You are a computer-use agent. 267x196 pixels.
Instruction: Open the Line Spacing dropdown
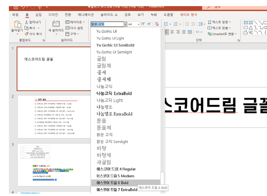point(203,24)
